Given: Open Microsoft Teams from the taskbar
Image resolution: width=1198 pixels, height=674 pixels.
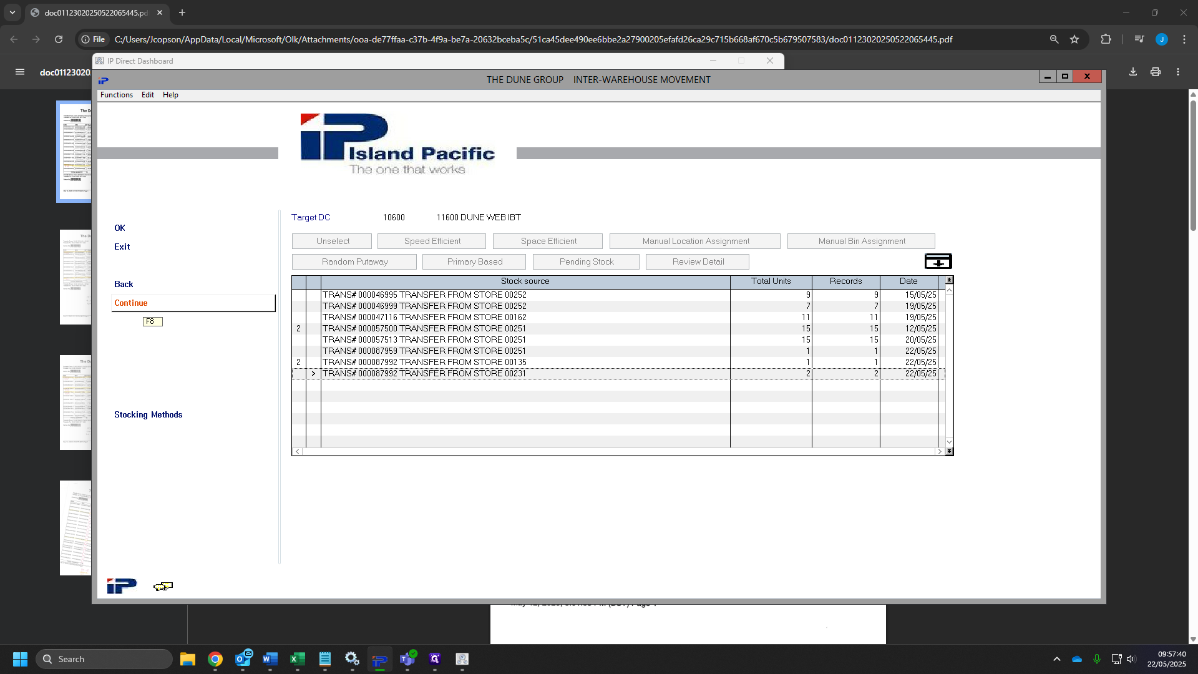Looking at the screenshot, I should pos(407,659).
